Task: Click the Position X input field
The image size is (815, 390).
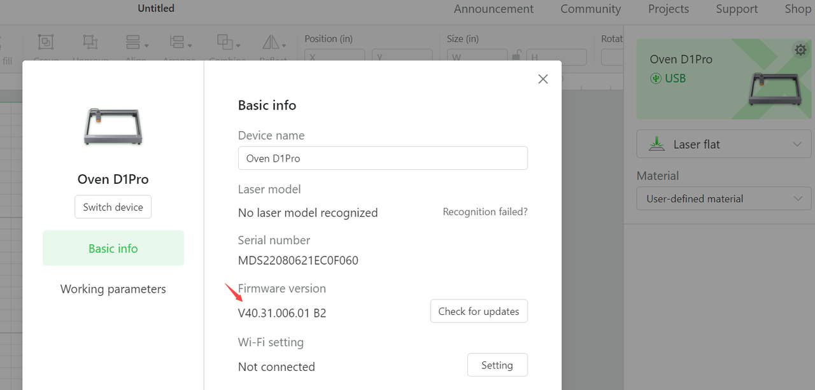Action: (335, 57)
